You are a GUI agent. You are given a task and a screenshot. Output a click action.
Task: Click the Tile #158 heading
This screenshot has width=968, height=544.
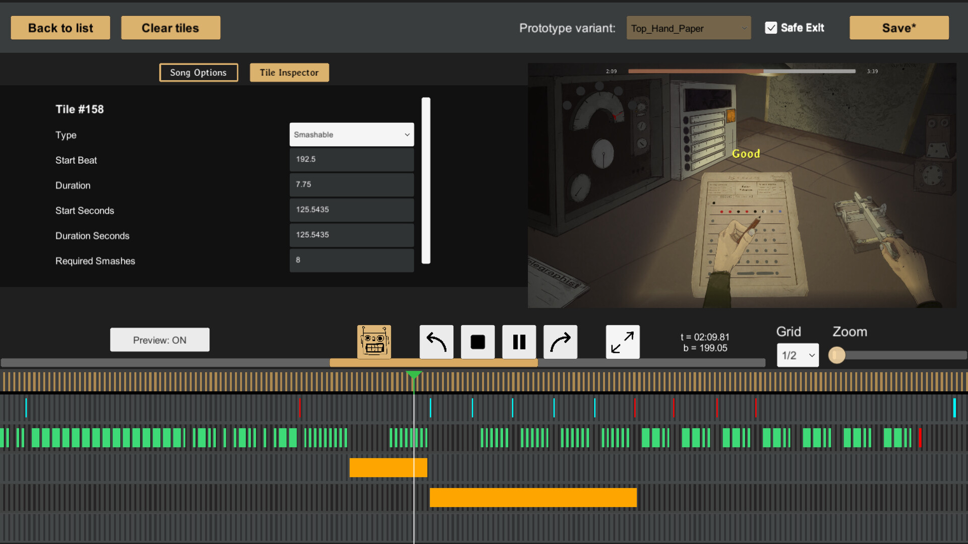80,109
